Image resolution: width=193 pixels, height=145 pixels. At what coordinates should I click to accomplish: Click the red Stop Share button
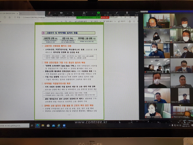tap(105, 17)
